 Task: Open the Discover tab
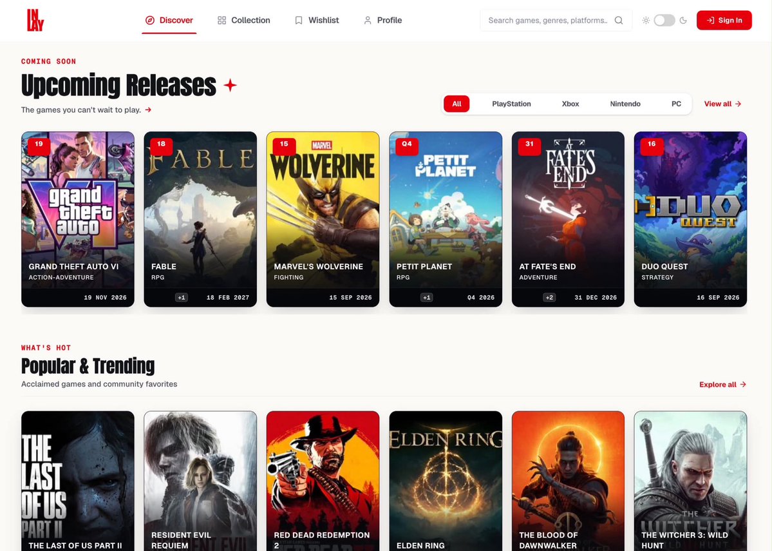[169, 20]
